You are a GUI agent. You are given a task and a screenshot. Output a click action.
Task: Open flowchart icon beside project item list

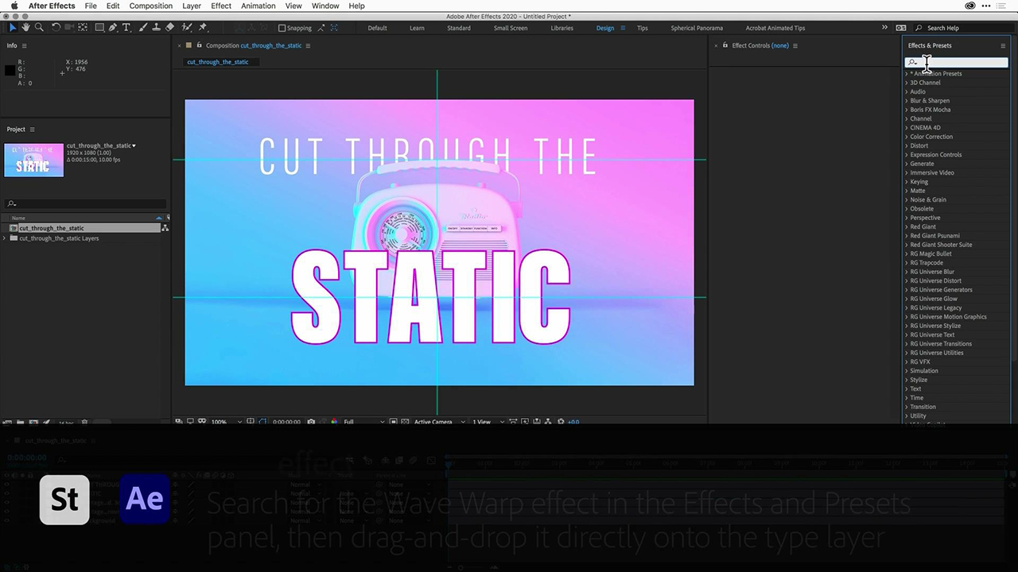coord(165,228)
